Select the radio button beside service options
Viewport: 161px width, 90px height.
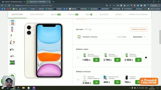pyautogui.click(x=78, y=57)
